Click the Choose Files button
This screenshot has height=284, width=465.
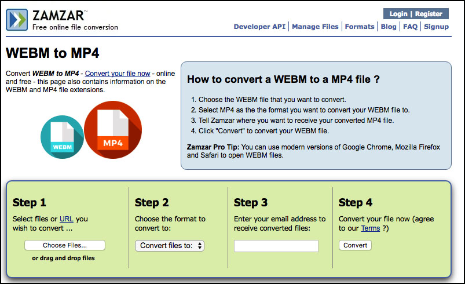pos(65,245)
